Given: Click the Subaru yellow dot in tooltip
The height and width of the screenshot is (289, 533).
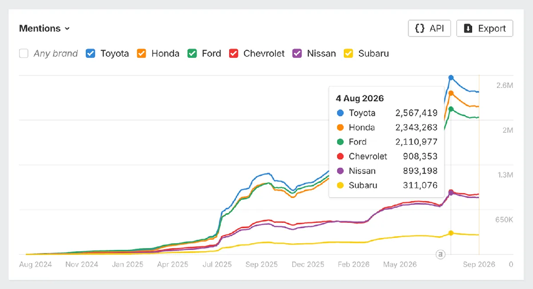Looking at the screenshot, I should [341, 186].
